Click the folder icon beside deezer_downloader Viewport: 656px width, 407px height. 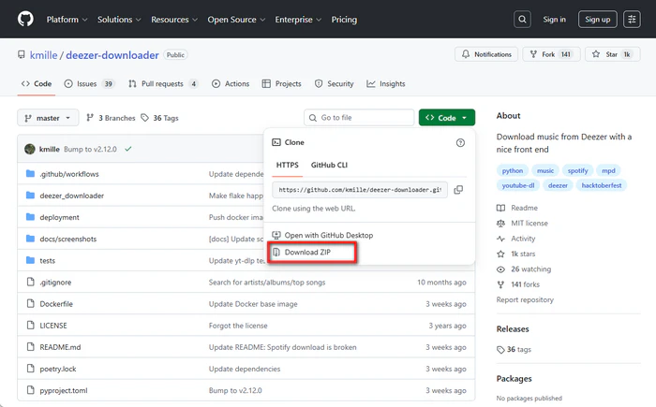(x=30, y=196)
